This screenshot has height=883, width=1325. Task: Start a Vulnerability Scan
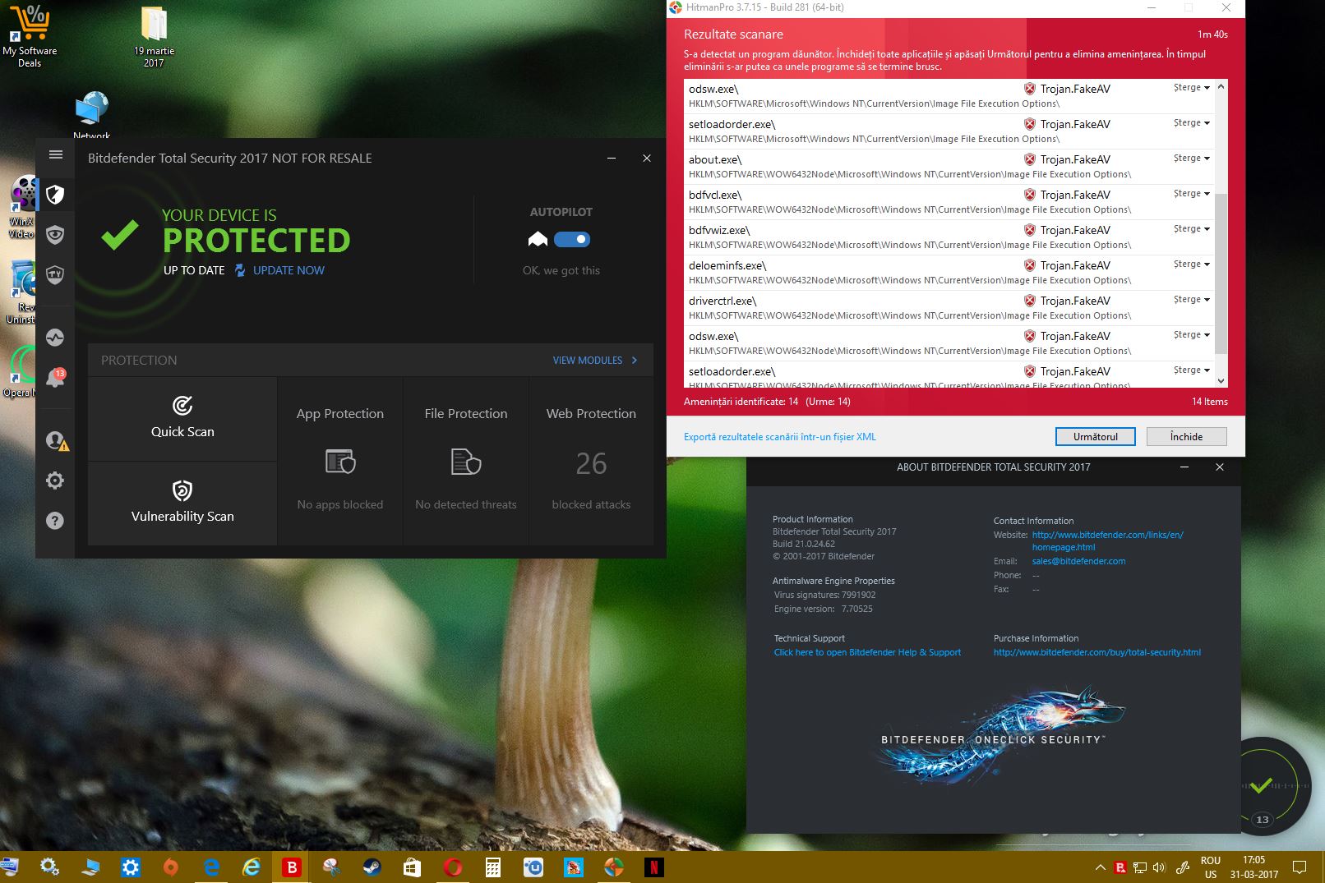pyautogui.click(x=182, y=504)
